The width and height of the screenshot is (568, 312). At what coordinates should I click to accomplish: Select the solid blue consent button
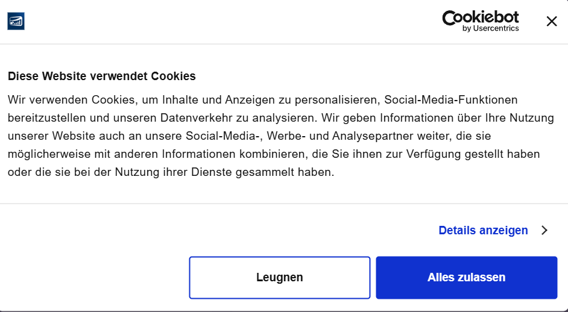[x=466, y=278]
